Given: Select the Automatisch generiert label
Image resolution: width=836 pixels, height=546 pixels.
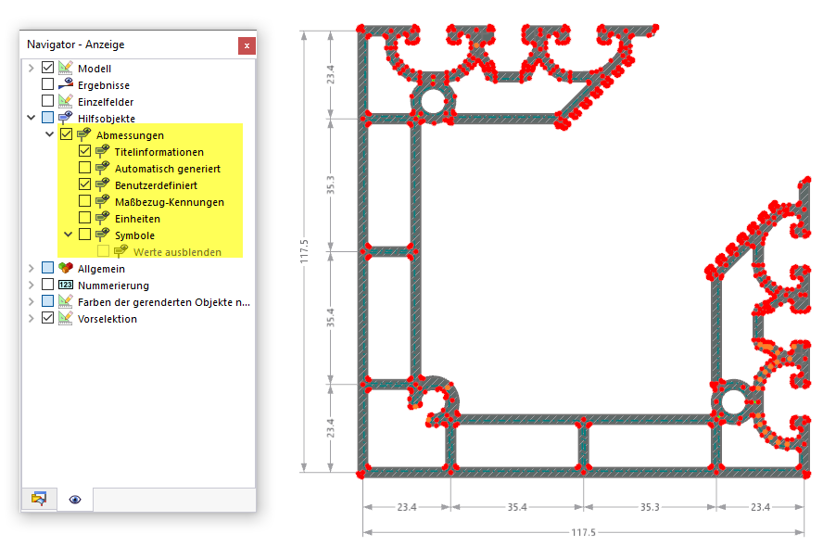Looking at the screenshot, I should 168,169.
